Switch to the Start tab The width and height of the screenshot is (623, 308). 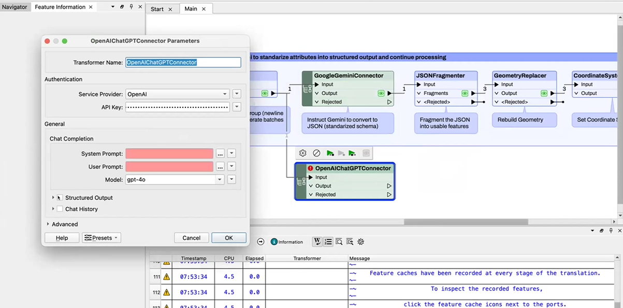pos(157,9)
